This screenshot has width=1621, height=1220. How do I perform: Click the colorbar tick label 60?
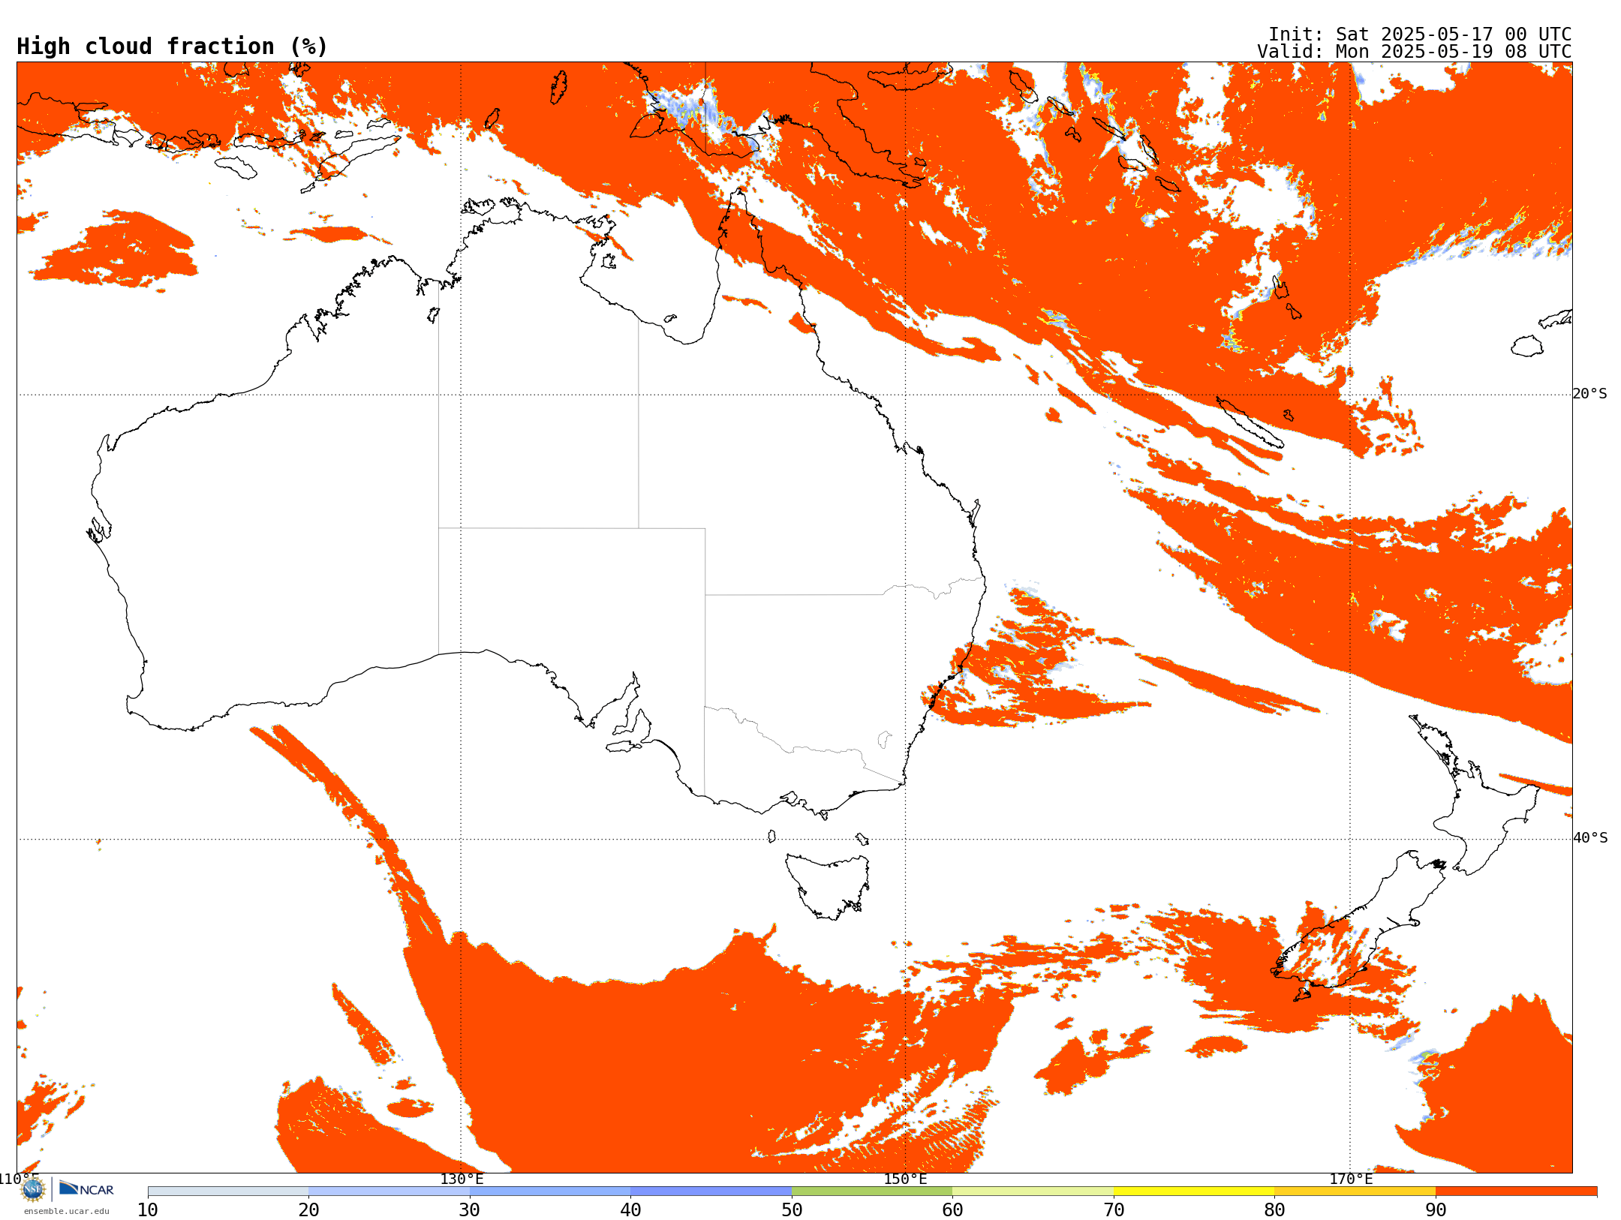(952, 1209)
